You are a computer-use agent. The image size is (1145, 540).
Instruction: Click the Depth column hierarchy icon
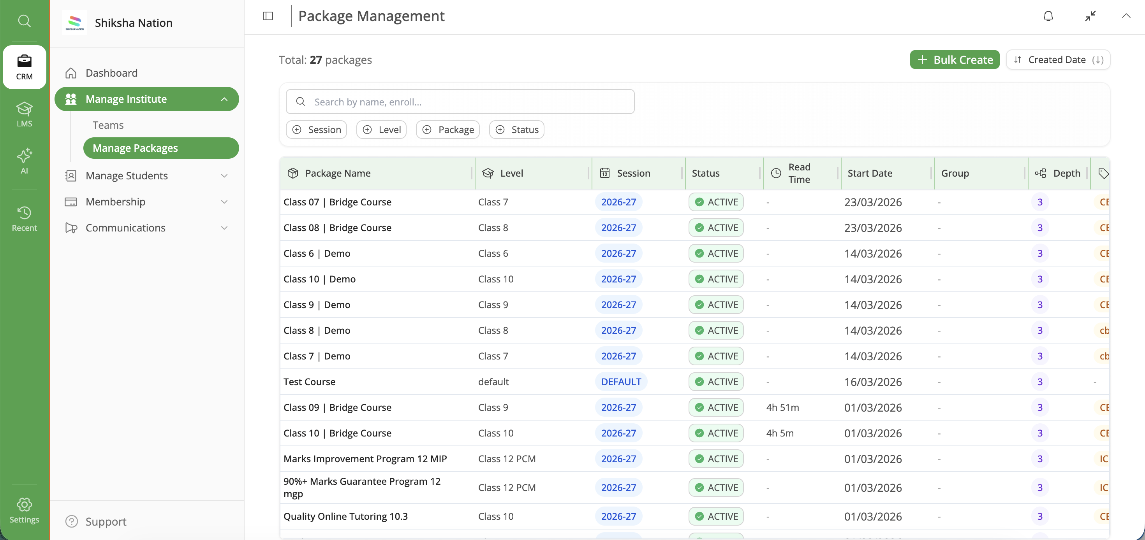(1040, 173)
